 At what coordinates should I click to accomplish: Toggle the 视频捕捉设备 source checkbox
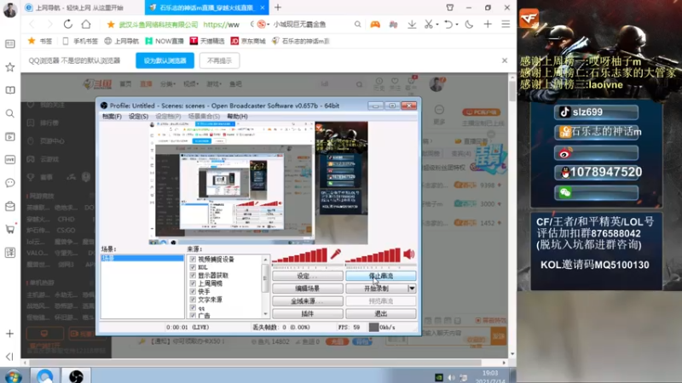[193, 260]
